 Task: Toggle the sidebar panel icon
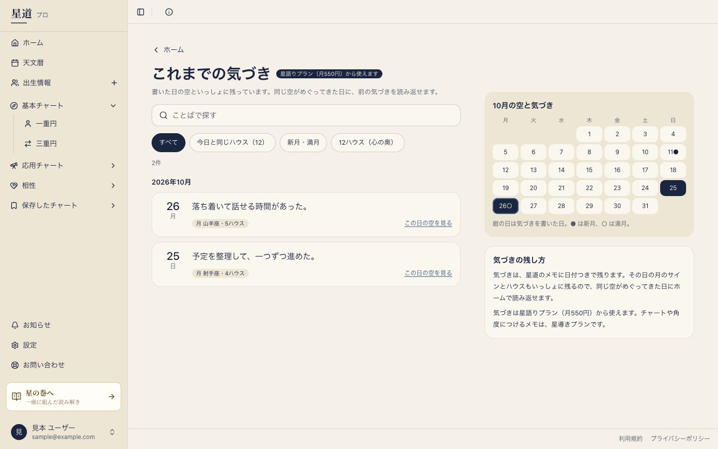click(x=141, y=12)
